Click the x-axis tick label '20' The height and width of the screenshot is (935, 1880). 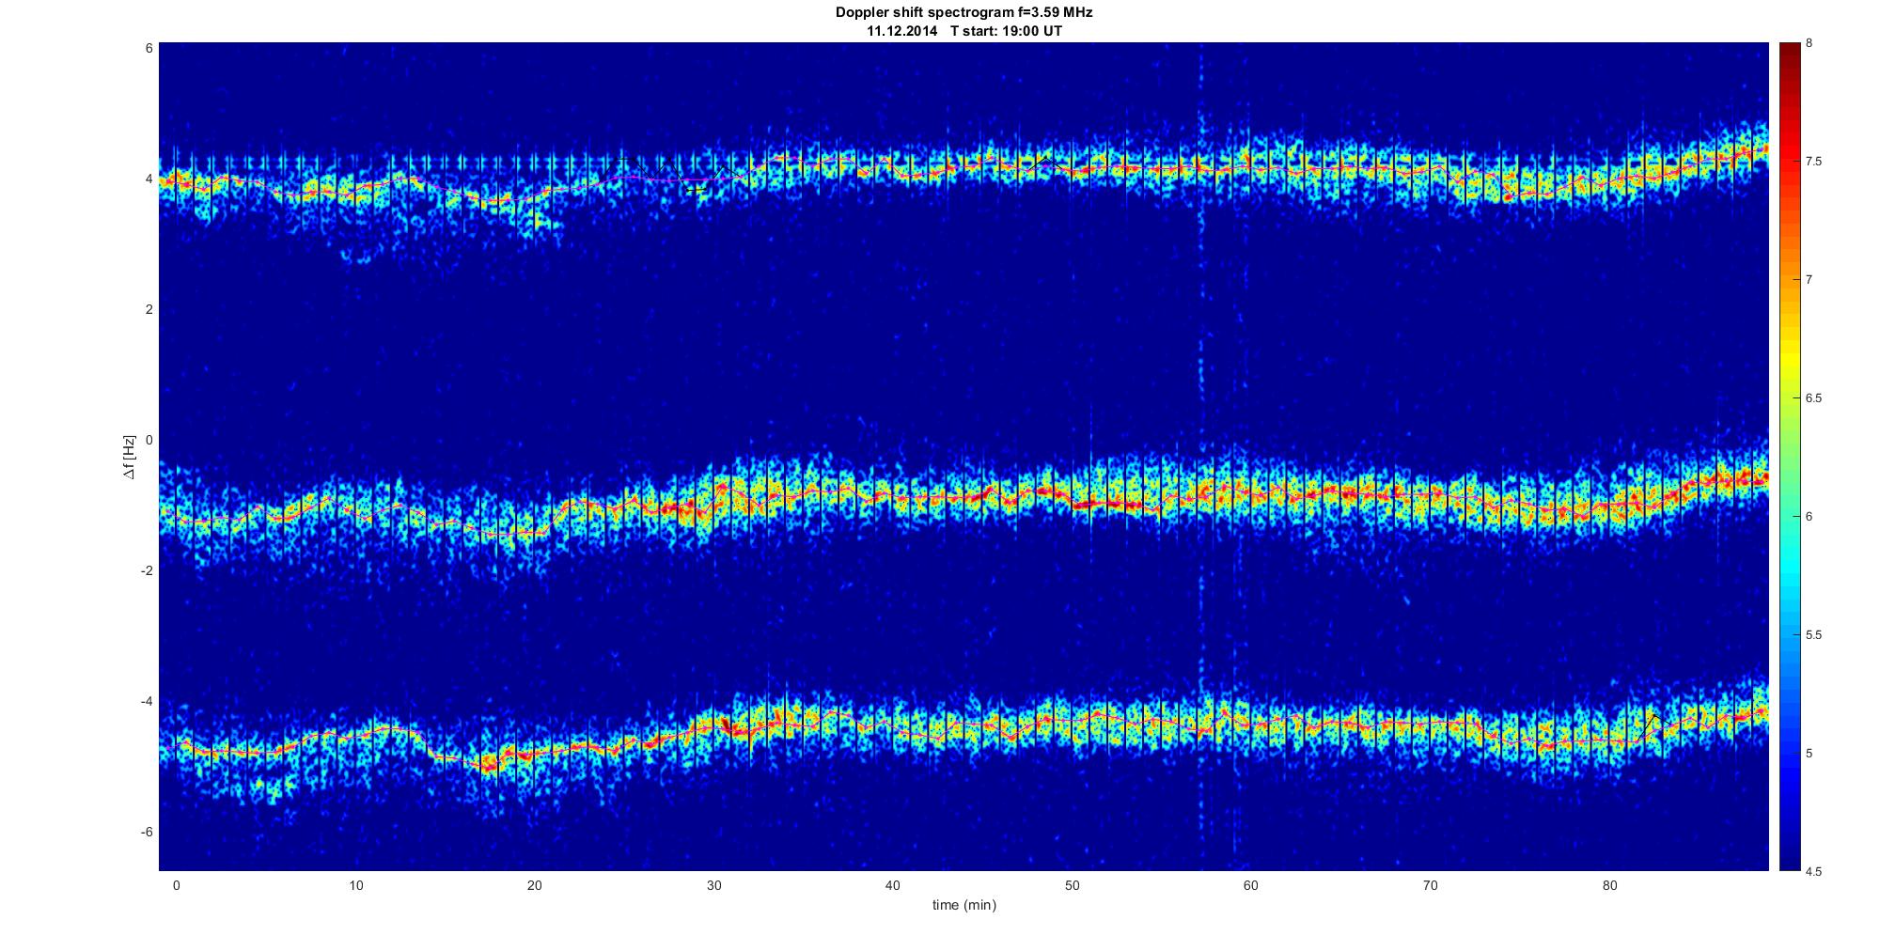(x=535, y=885)
